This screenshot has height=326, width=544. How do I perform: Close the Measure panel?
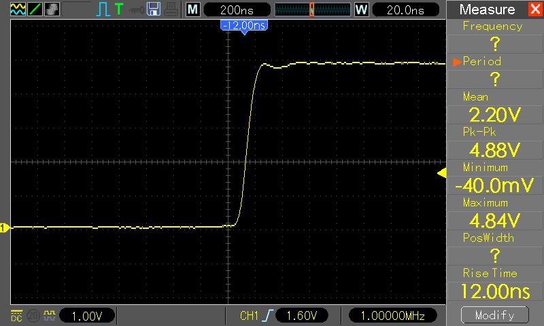534,10
